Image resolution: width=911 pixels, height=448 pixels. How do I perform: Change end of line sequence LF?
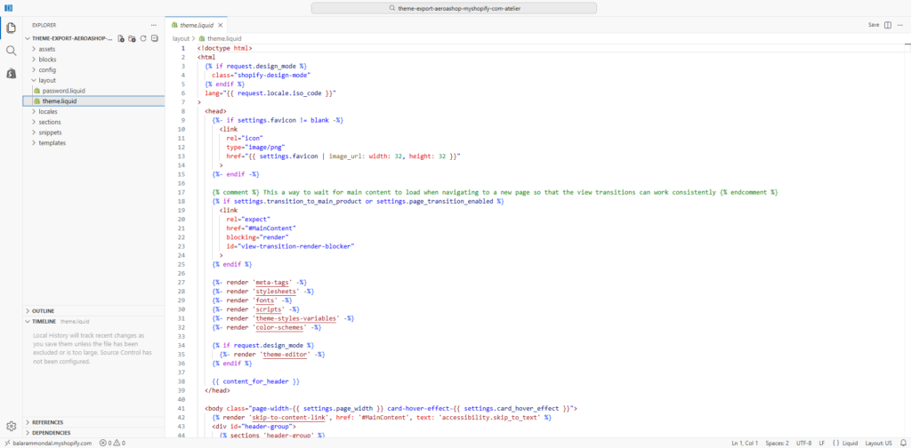click(x=822, y=443)
